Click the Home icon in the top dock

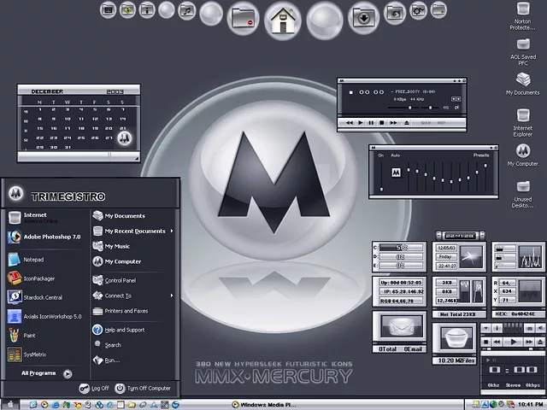coord(281,19)
